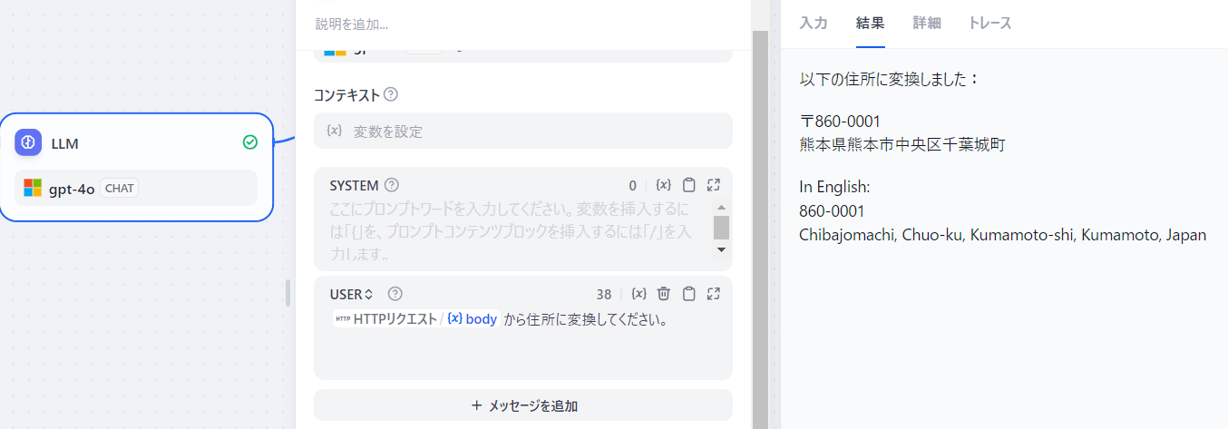Switch to the 入力 tab

(814, 24)
